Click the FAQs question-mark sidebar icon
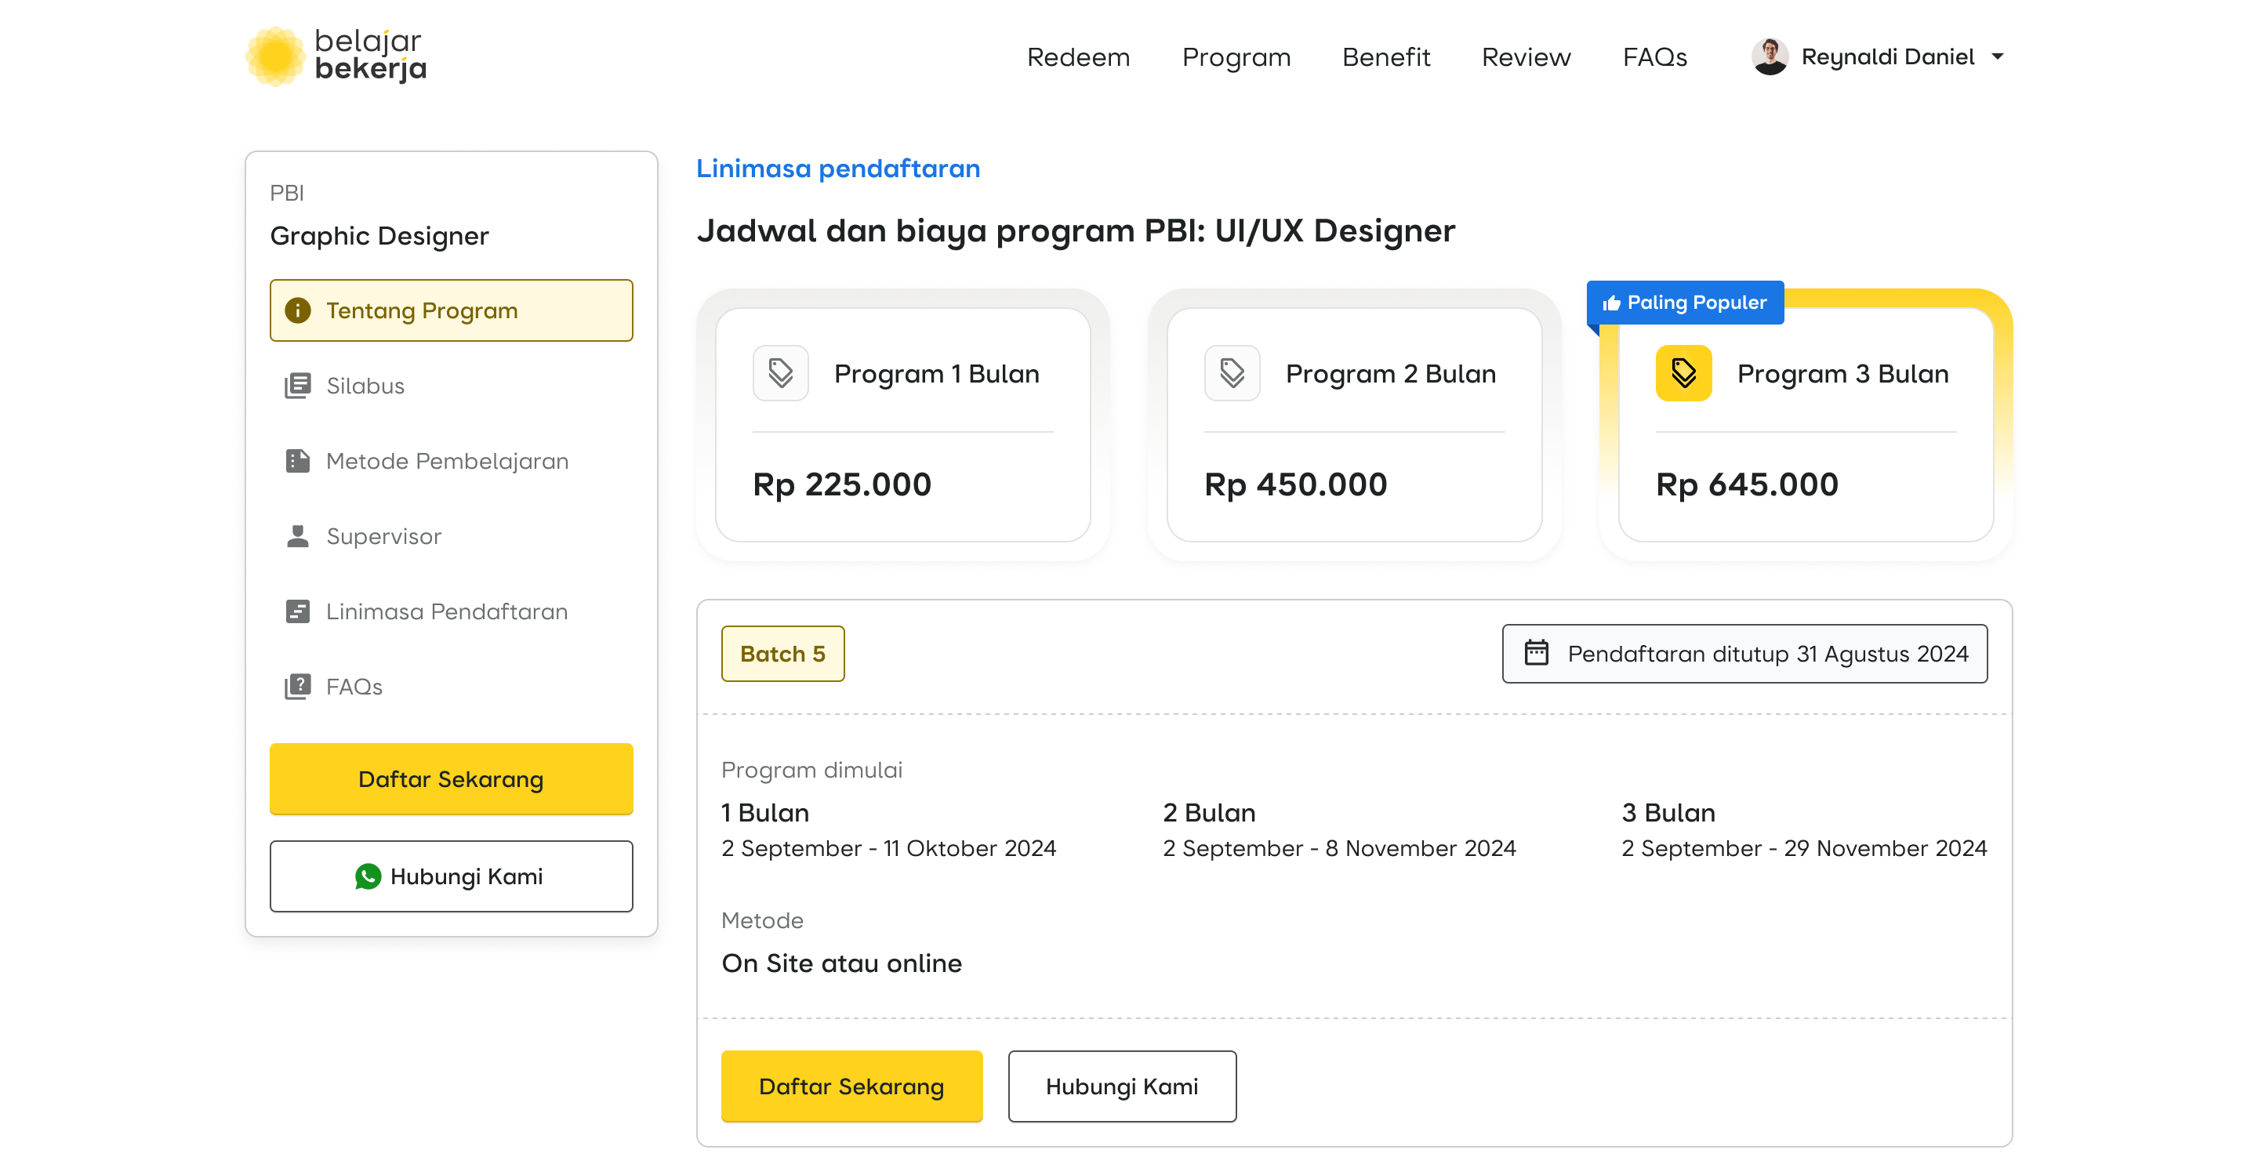The width and height of the screenshot is (2258, 1157). pyautogui.click(x=297, y=687)
